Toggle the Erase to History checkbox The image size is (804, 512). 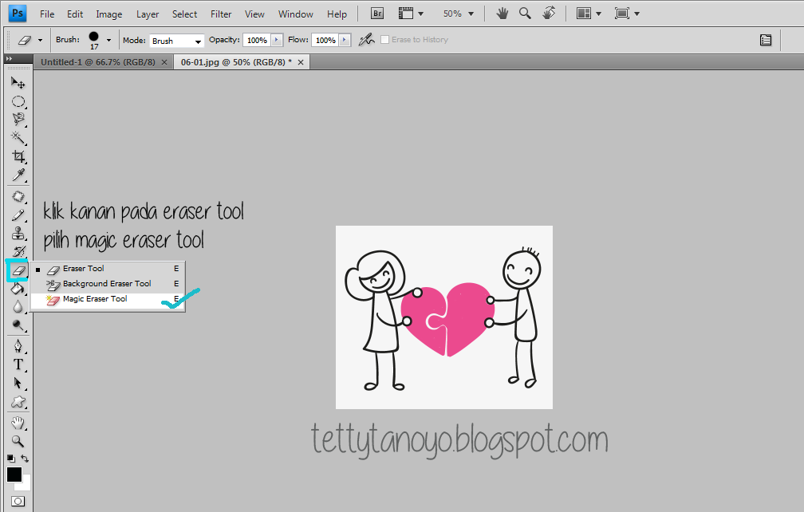pos(385,40)
